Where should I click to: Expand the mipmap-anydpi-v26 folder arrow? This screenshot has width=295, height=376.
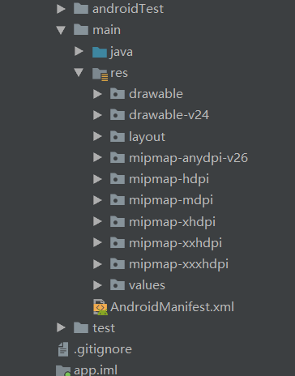tap(97, 157)
